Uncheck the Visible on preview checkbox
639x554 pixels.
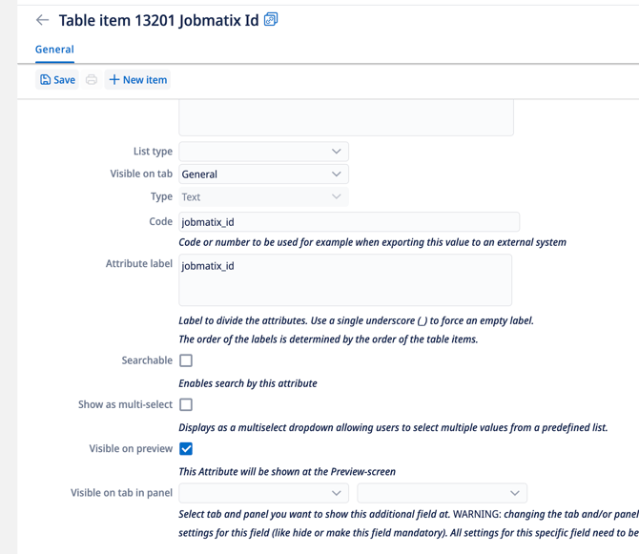tap(186, 448)
